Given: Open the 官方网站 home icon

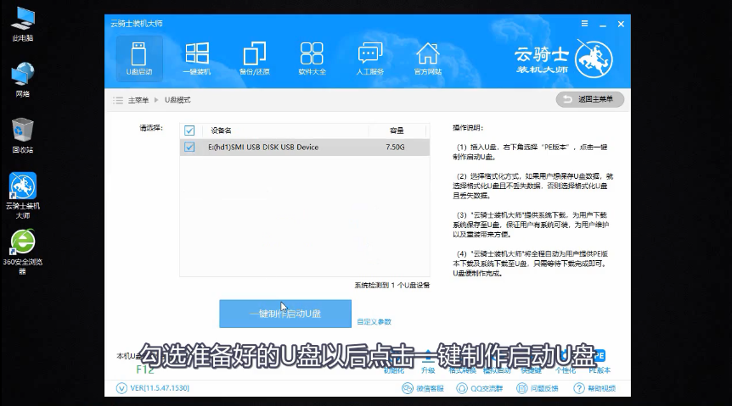Looking at the screenshot, I should (428, 58).
